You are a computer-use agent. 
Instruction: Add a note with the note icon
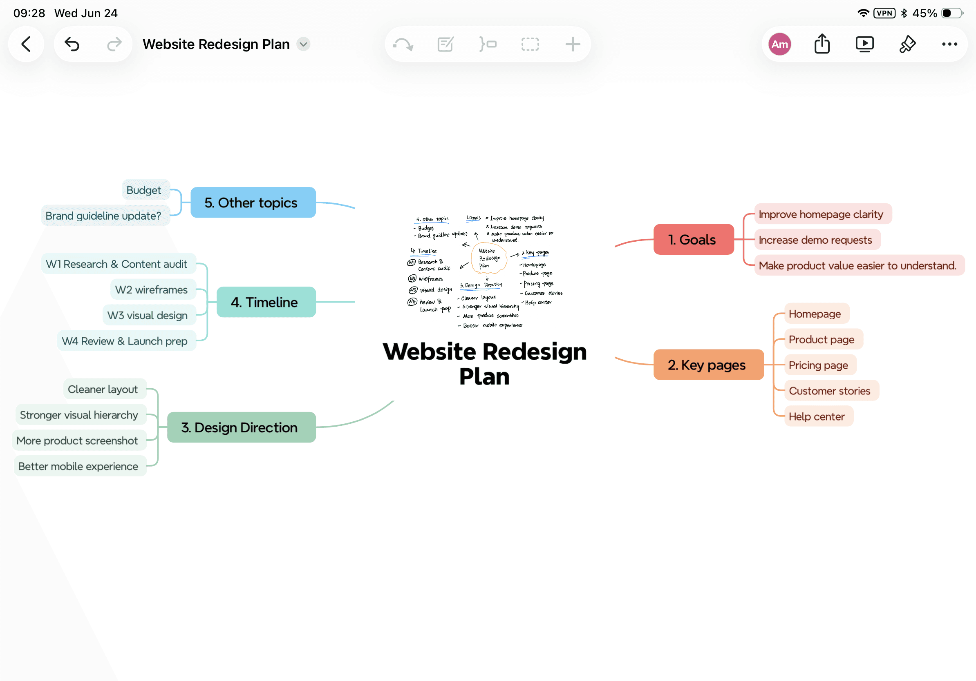point(445,44)
